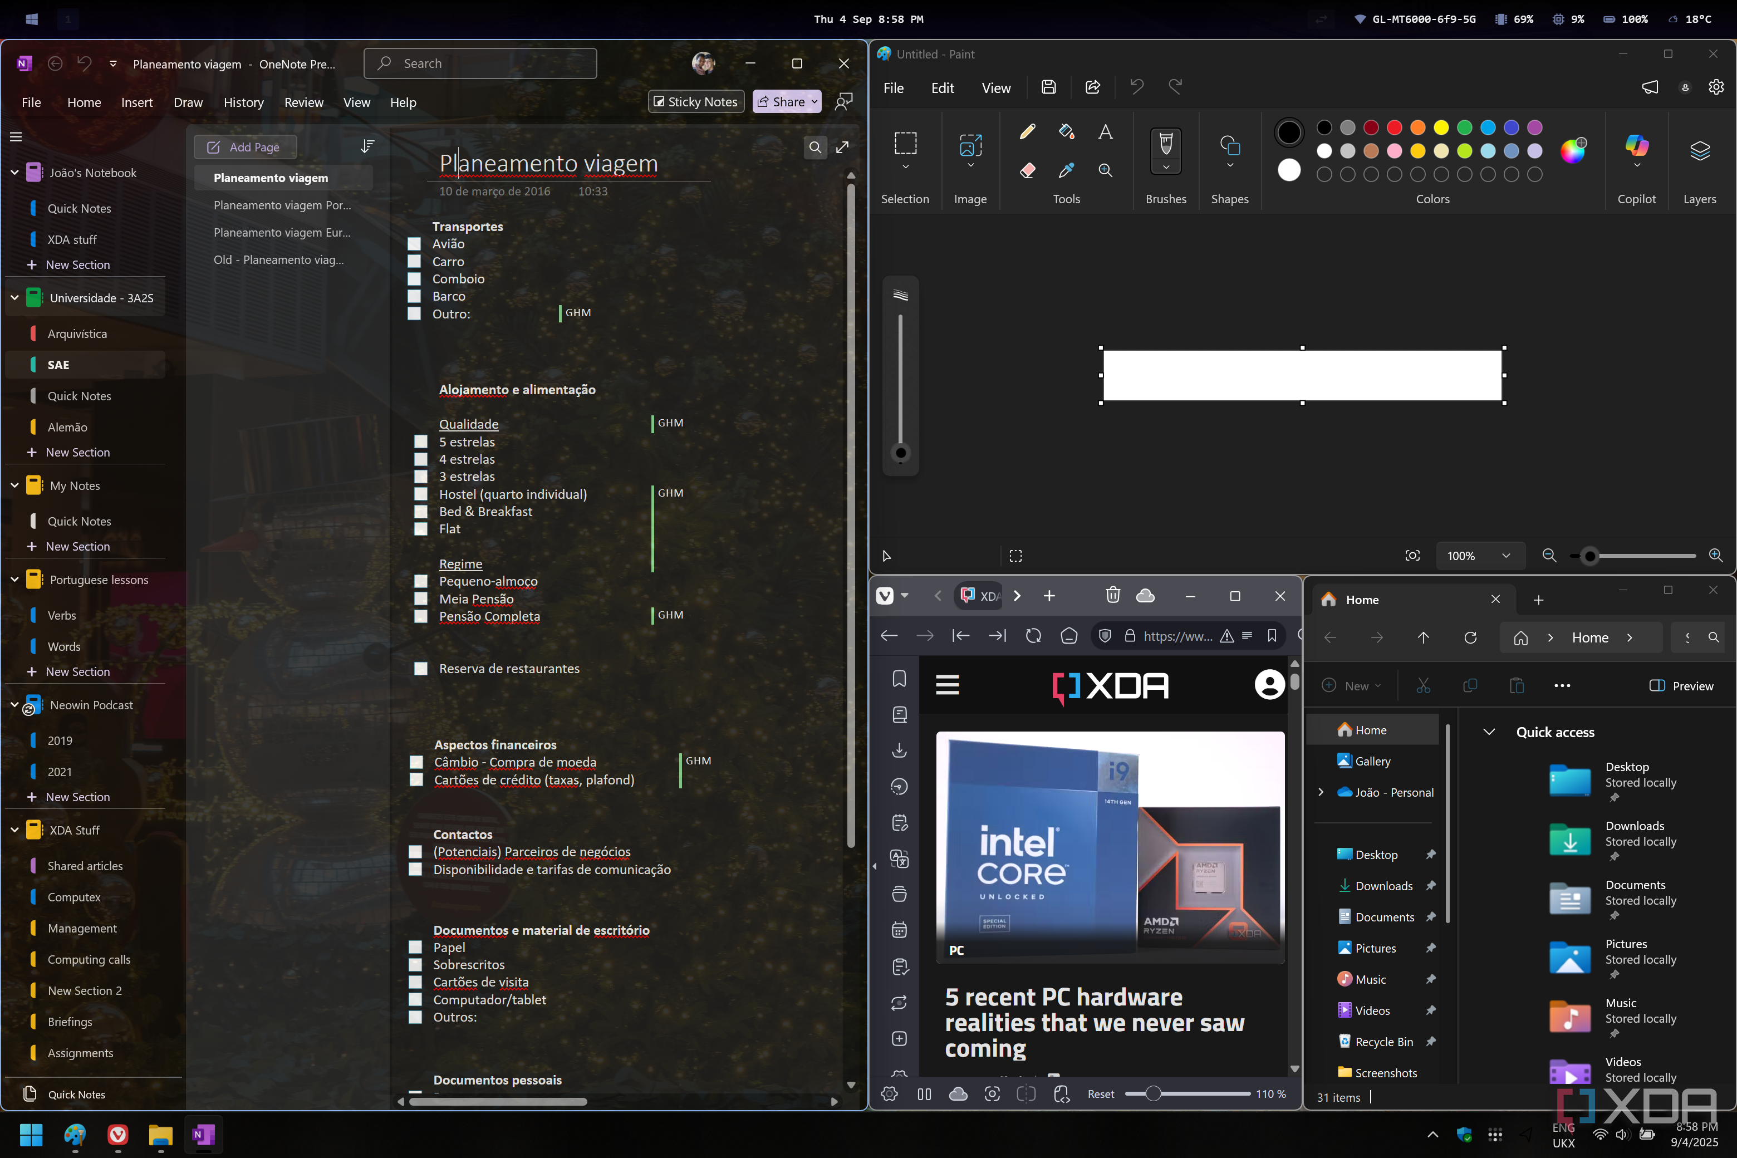This screenshot has height=1158, width=1737.
Task: Choose the Eraser tool in Paint
Action: [1027, 170]
